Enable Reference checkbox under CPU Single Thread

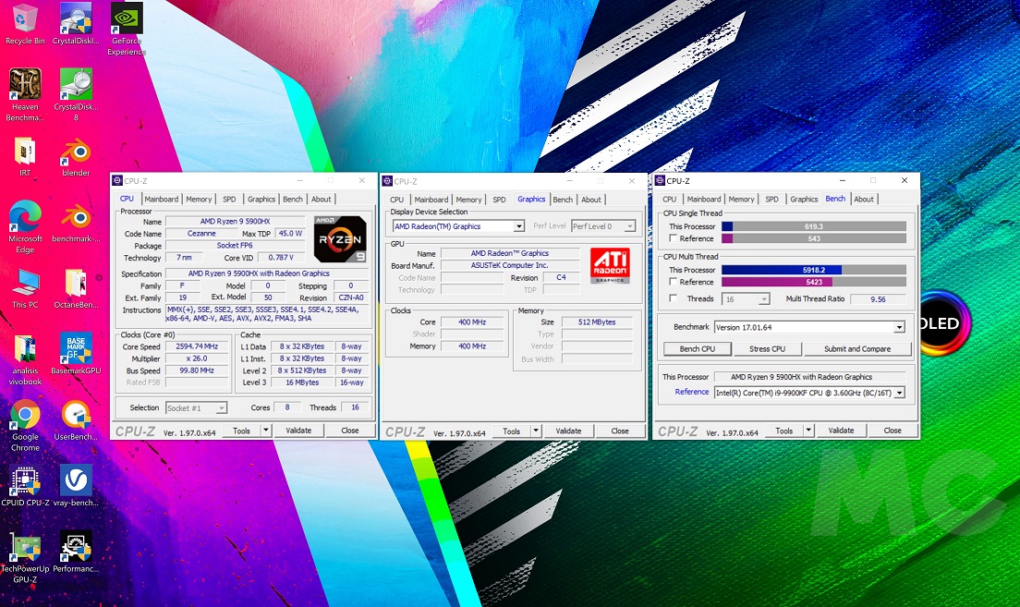click(x=674, y=238)
